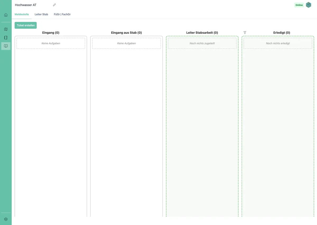
Task: Select the open book icon in the sidebar
Action: [x=6, y=46]
